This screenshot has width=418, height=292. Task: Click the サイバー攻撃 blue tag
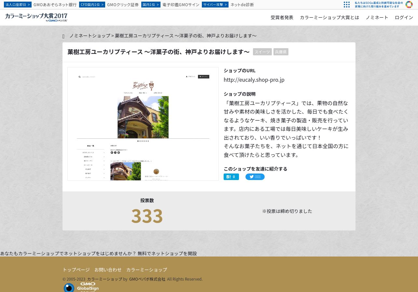click(x=215, y=5)
